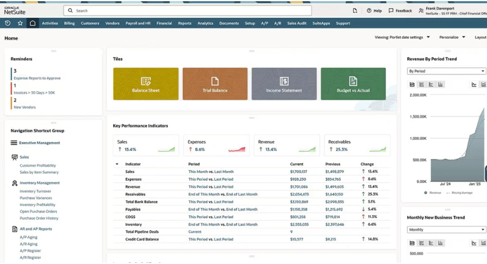Image resolution: width=487 pixels, height=264 pixels.
Task: Open the SuiteApps menu
Action: coord(321,23)
